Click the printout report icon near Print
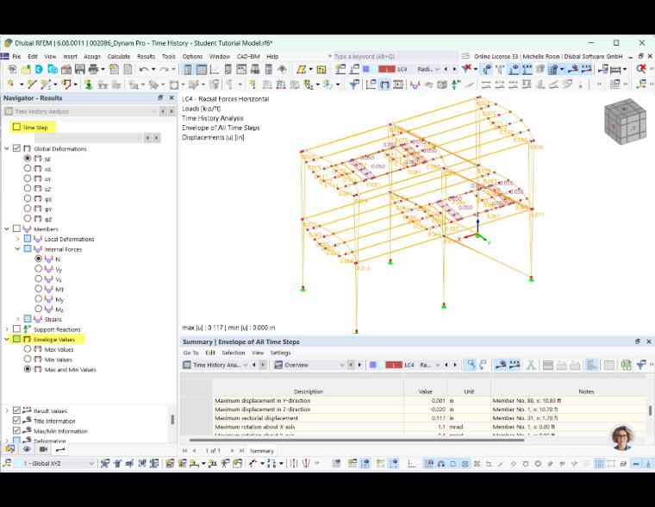 114,69
